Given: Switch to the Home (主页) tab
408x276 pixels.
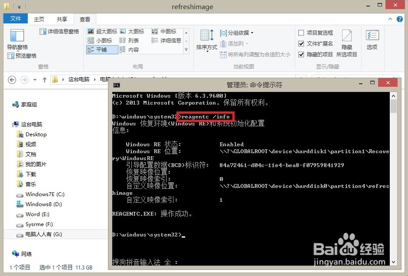Looking at the screenshot, I should [39, 19].
